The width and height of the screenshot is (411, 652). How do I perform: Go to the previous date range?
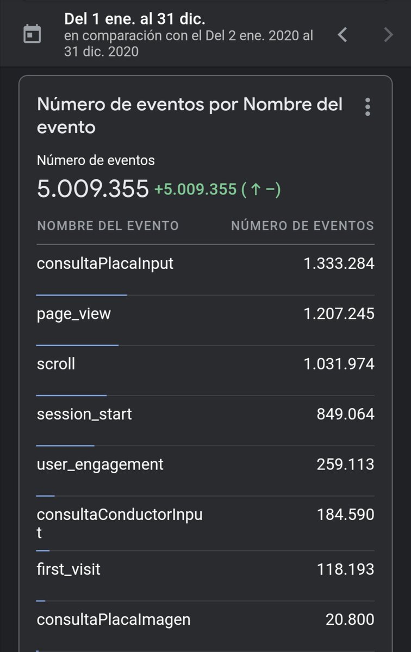pyautogui.click(x=342, y=35)
